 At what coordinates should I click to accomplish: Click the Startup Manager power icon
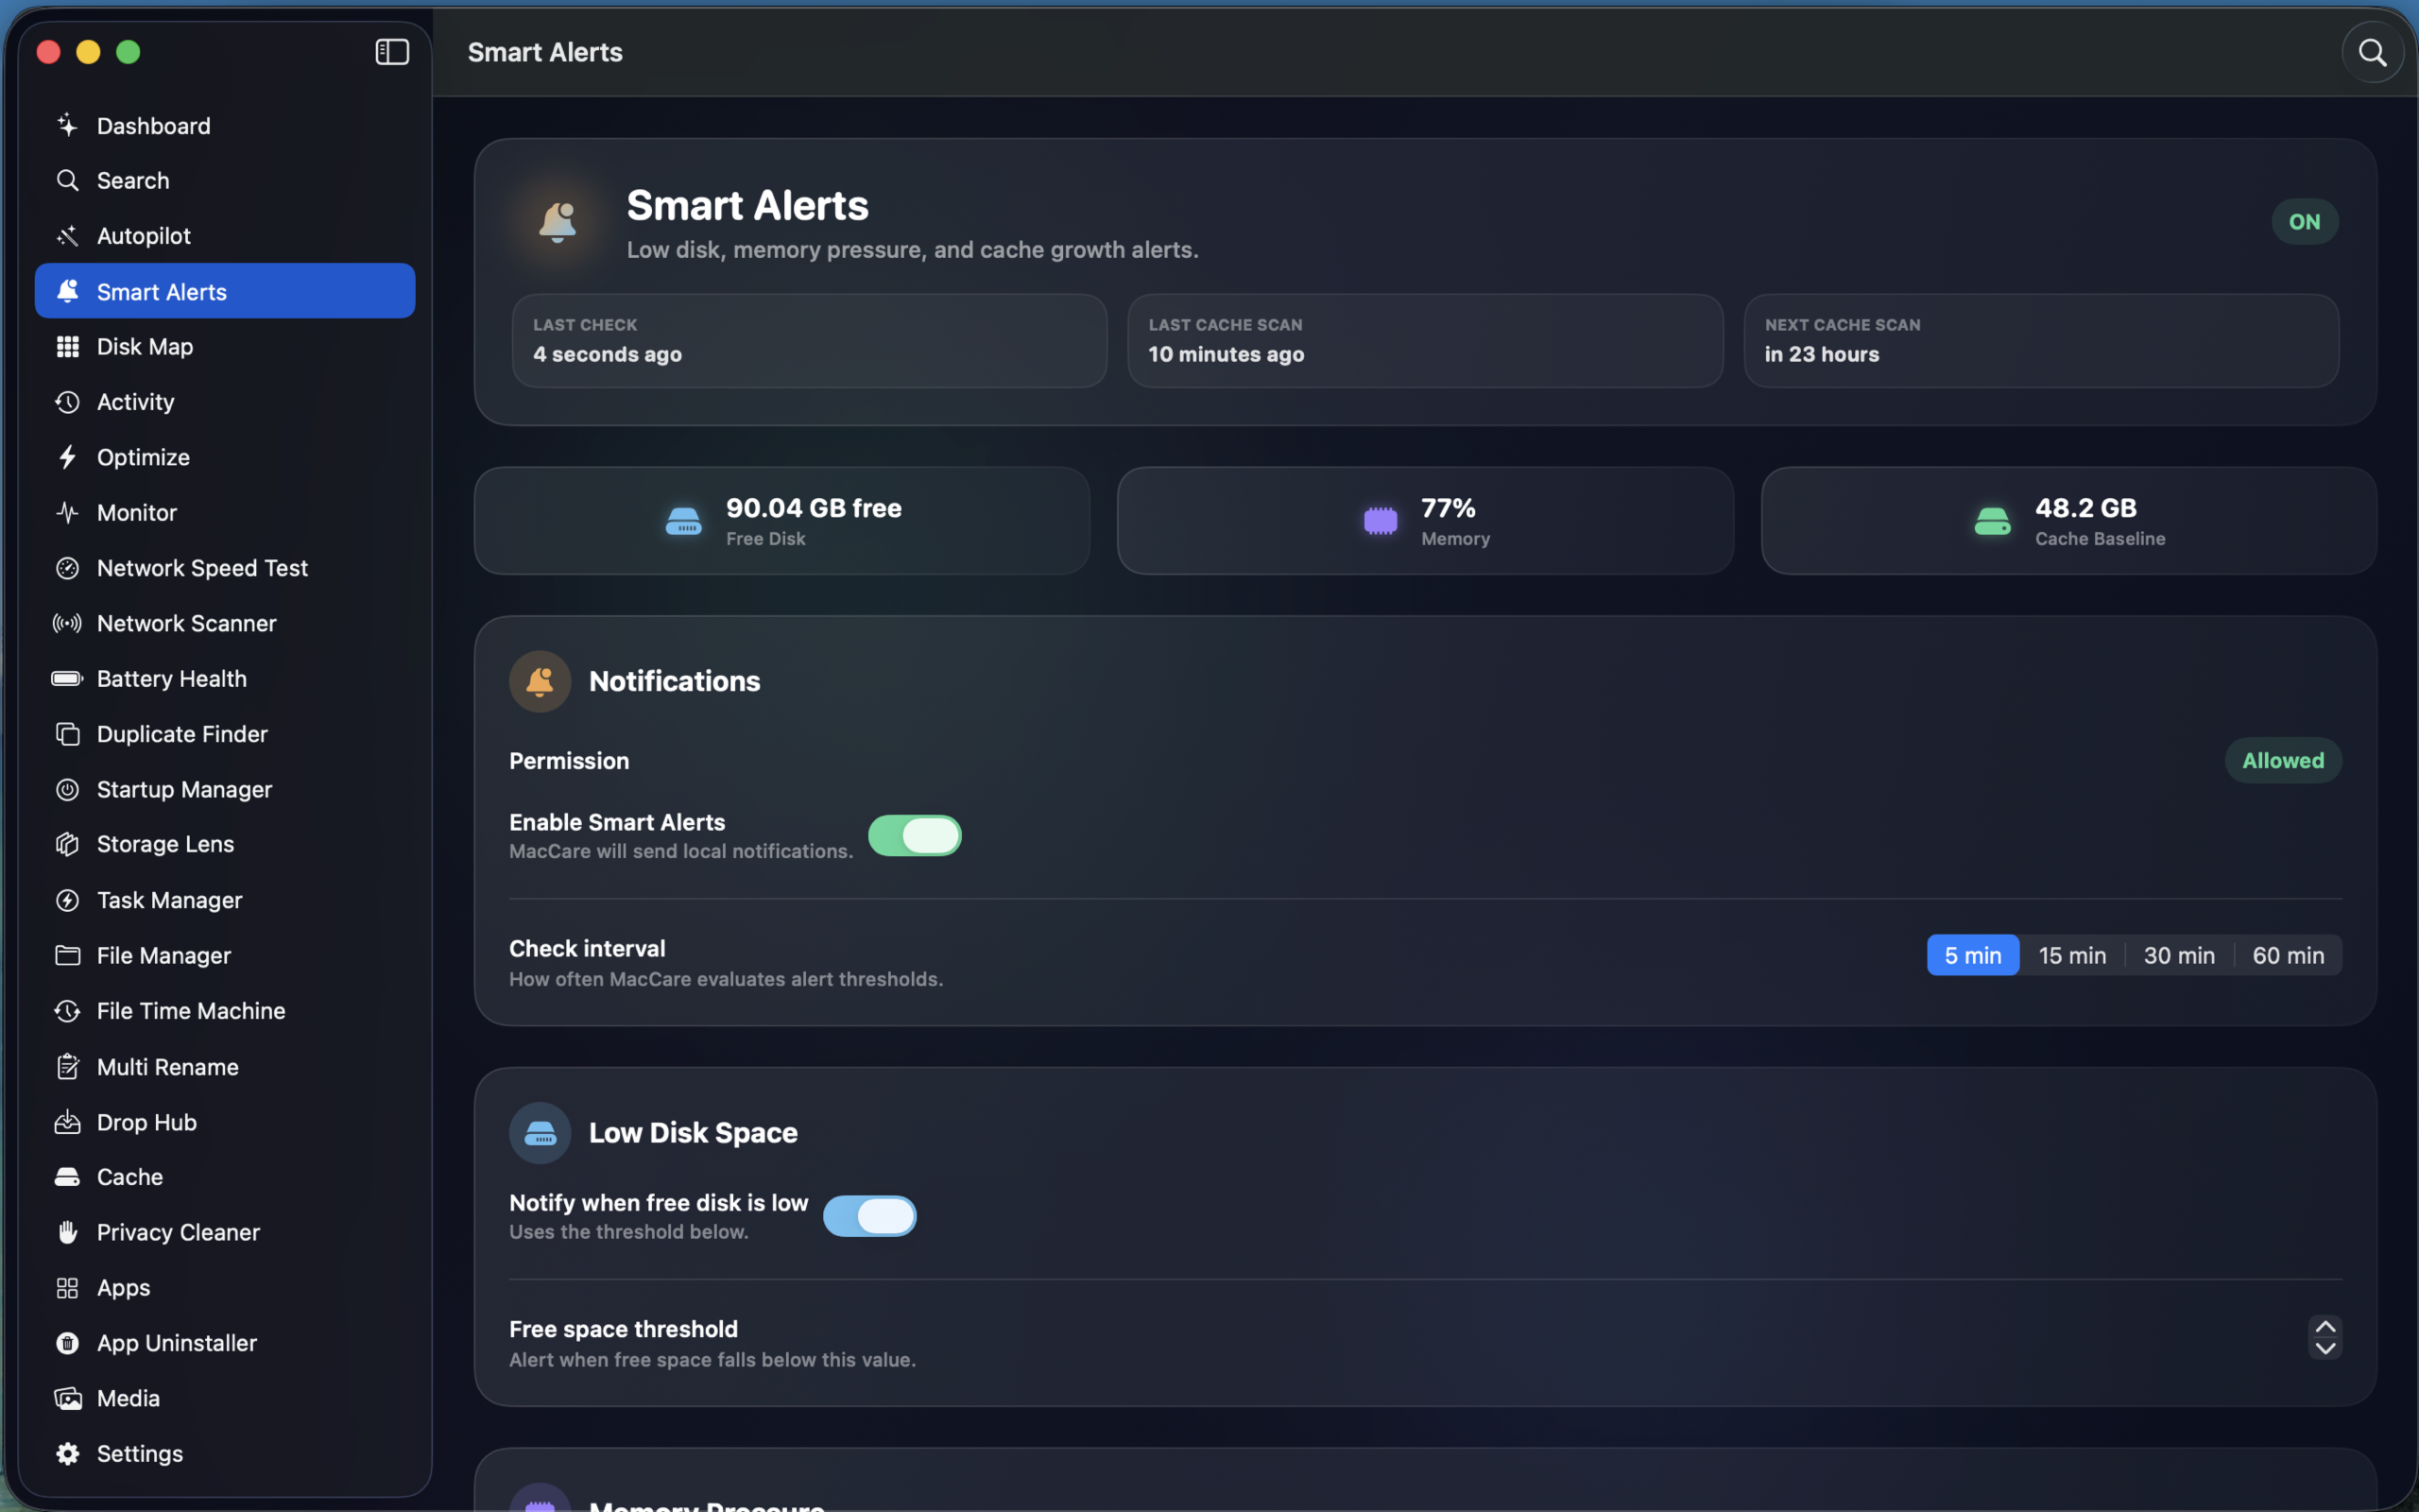pyautogui.click(x=67, y=789)
